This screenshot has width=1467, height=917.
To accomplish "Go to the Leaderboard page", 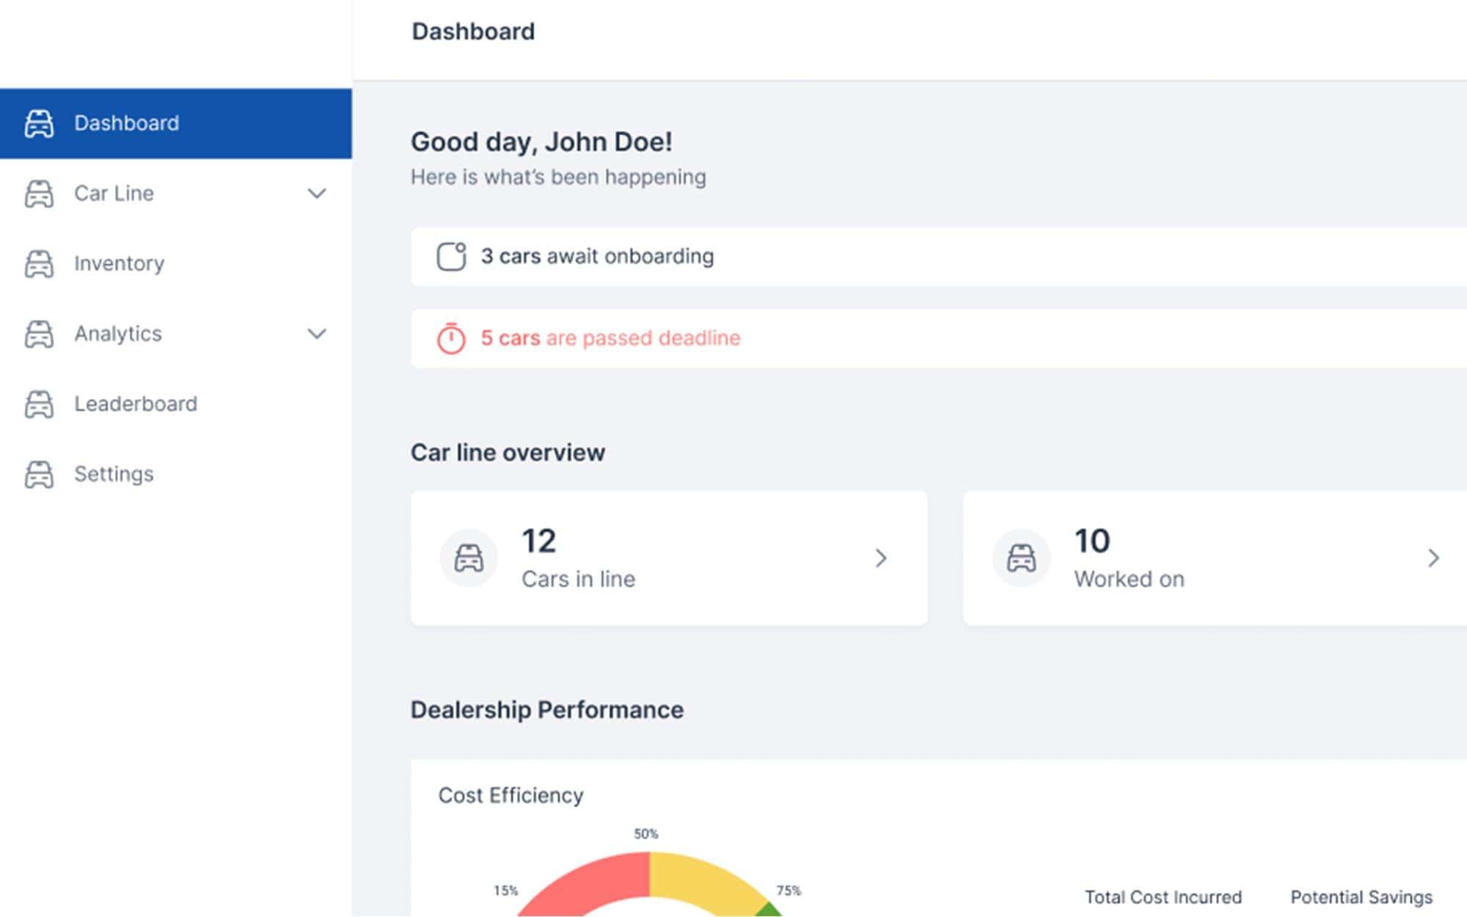I will [x=136, y=404].
